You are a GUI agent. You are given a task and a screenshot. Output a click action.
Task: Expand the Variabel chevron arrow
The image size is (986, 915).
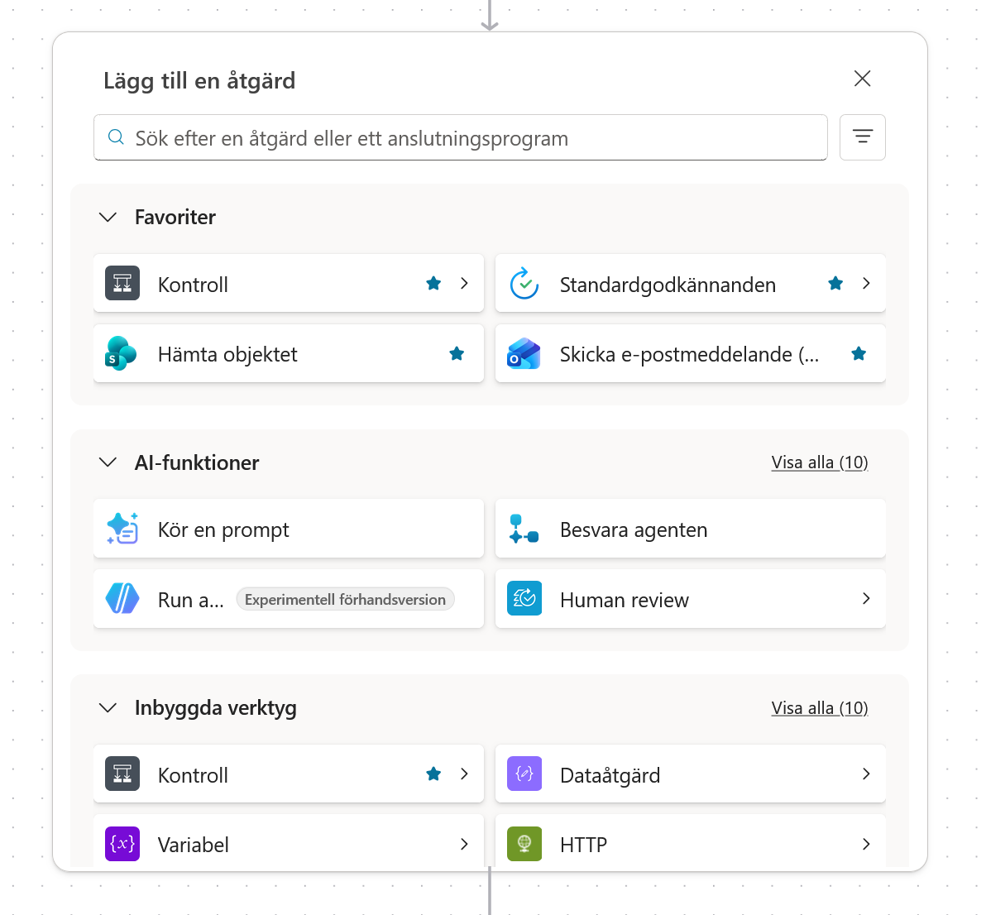pos(465,844)
